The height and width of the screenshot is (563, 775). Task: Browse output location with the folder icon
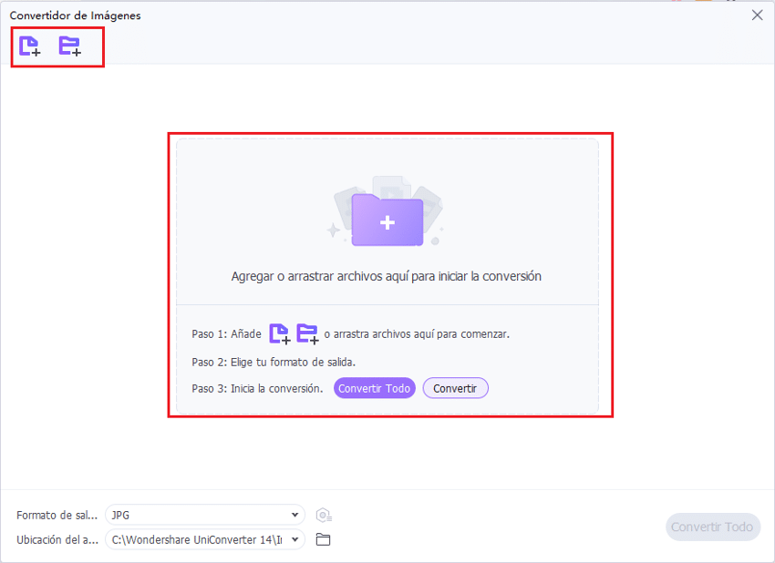coord(323,539)
